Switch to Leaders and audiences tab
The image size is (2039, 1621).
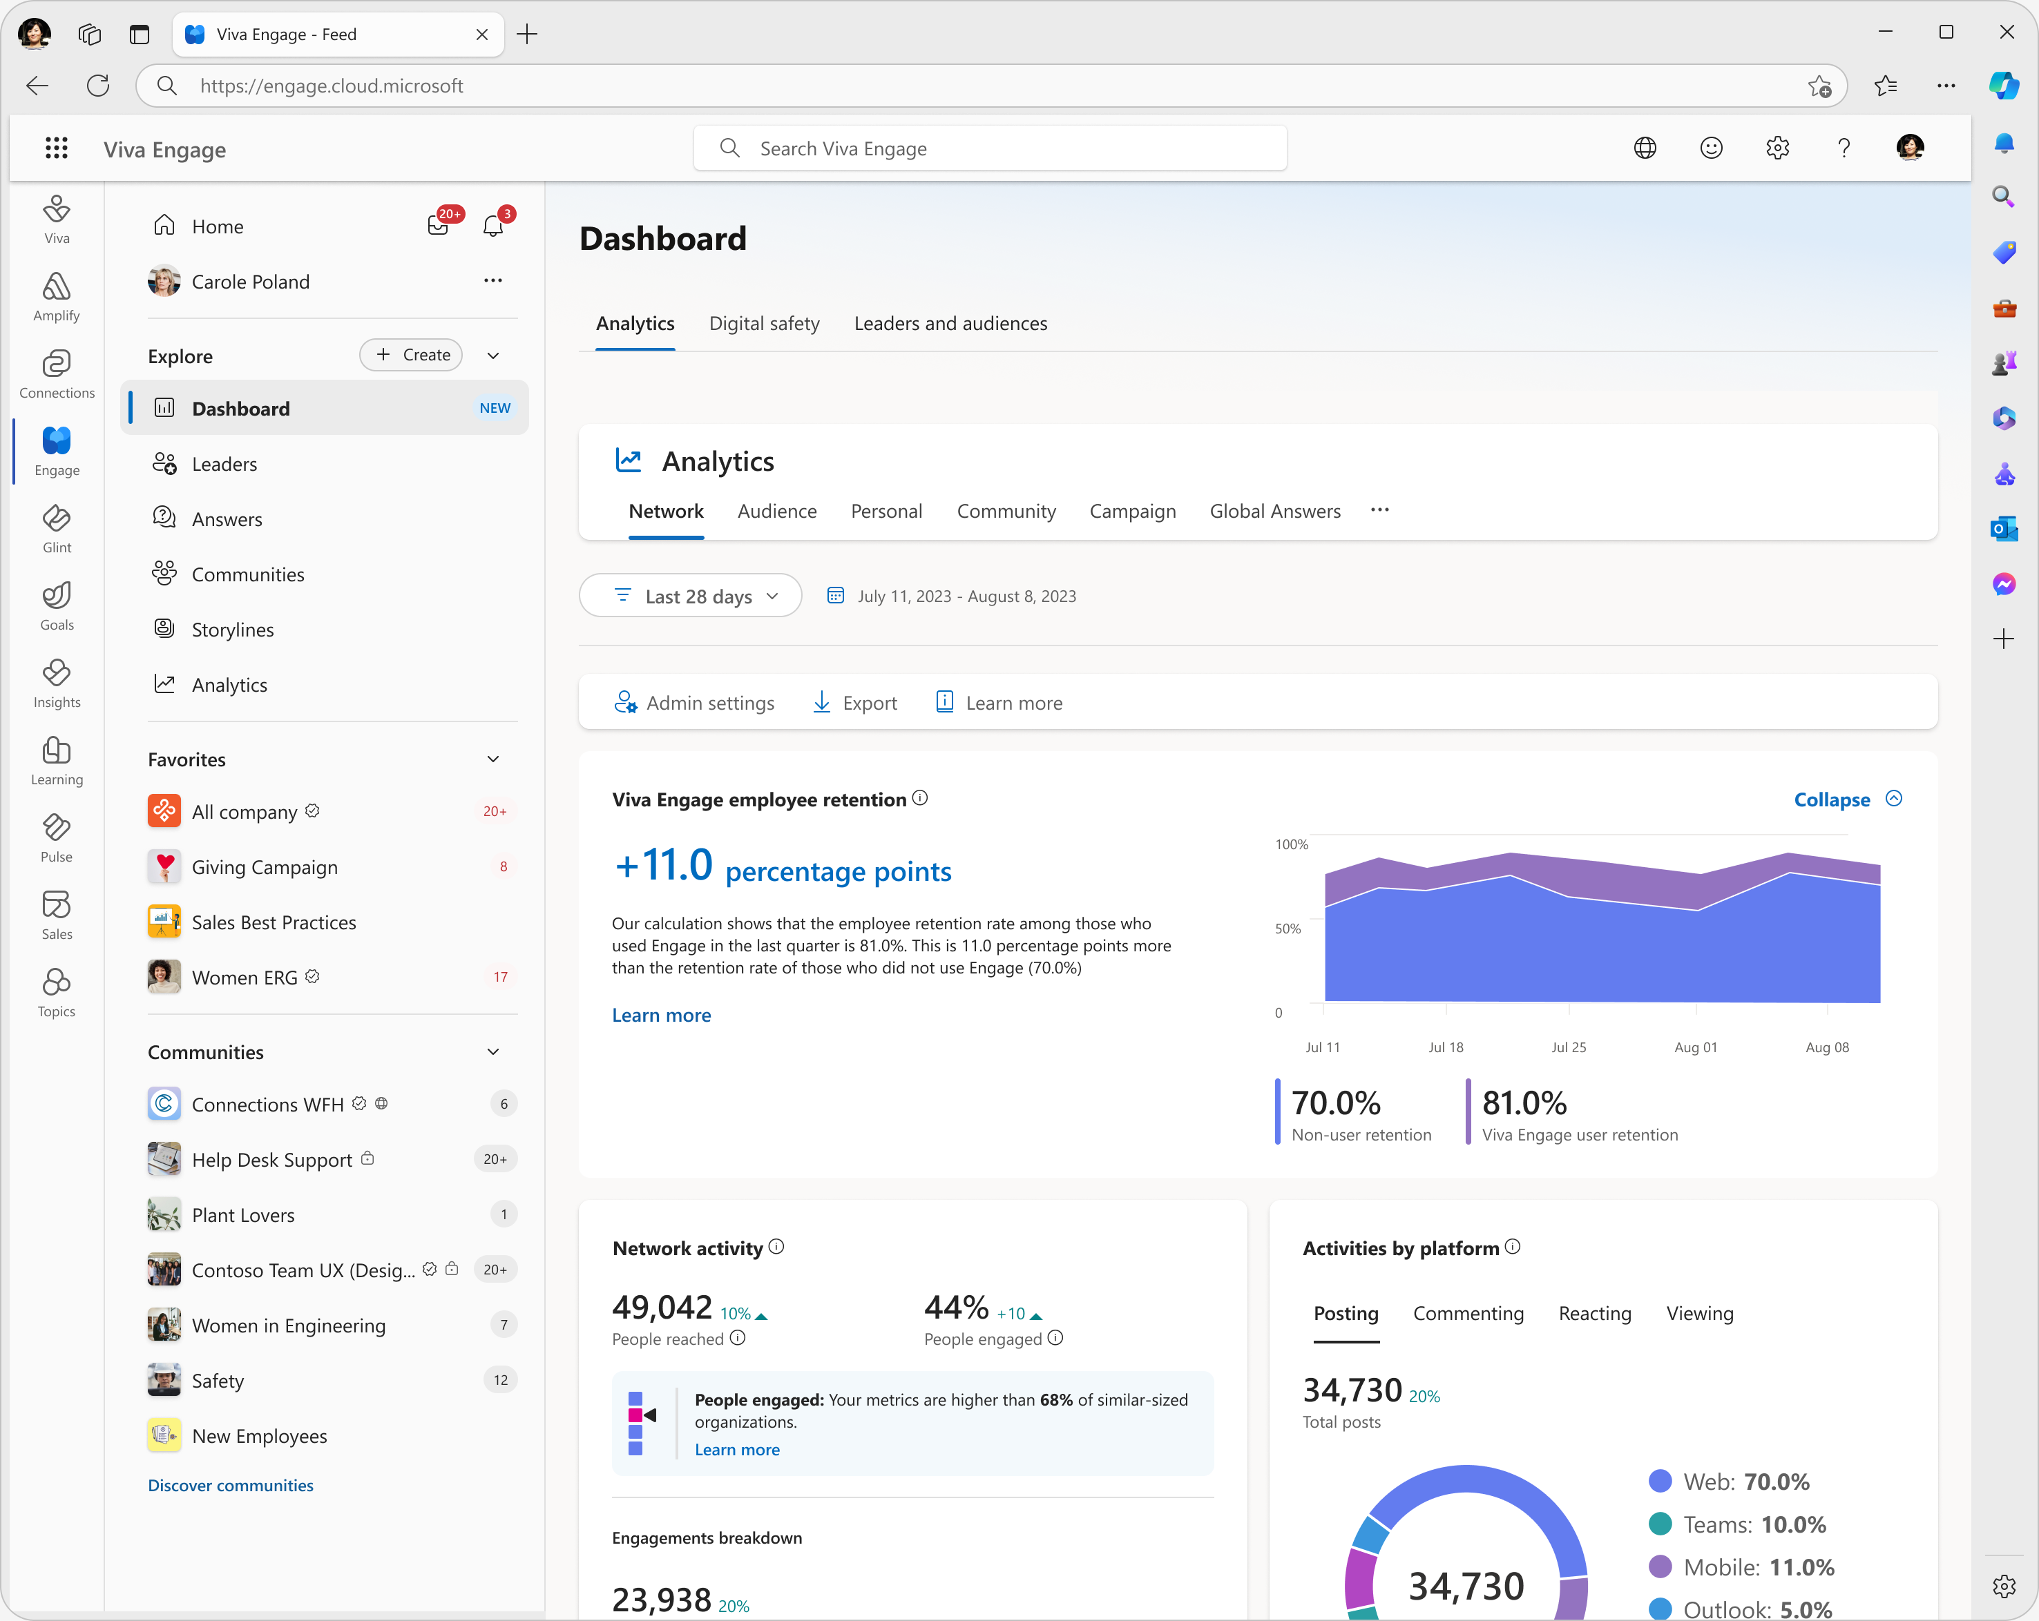pyautogui.click(x=950, y=324)
